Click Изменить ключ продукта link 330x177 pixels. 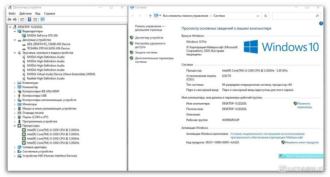coord(302,142)
